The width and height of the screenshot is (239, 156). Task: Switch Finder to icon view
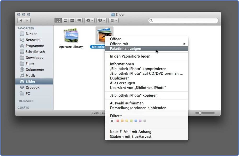[x=58, y=20]
